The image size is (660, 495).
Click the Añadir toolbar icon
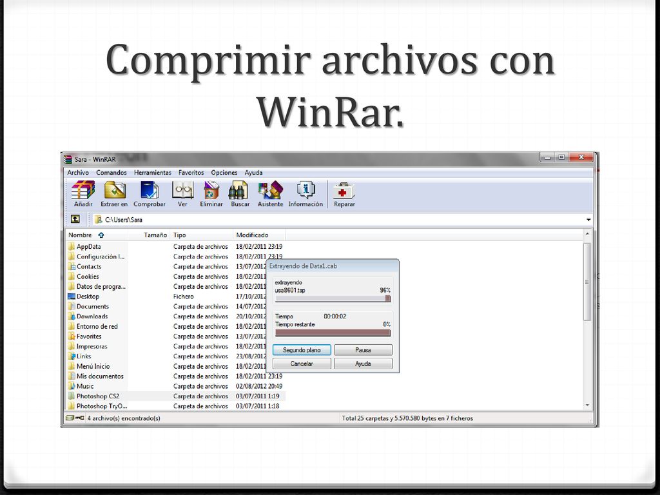coord(83,190)
